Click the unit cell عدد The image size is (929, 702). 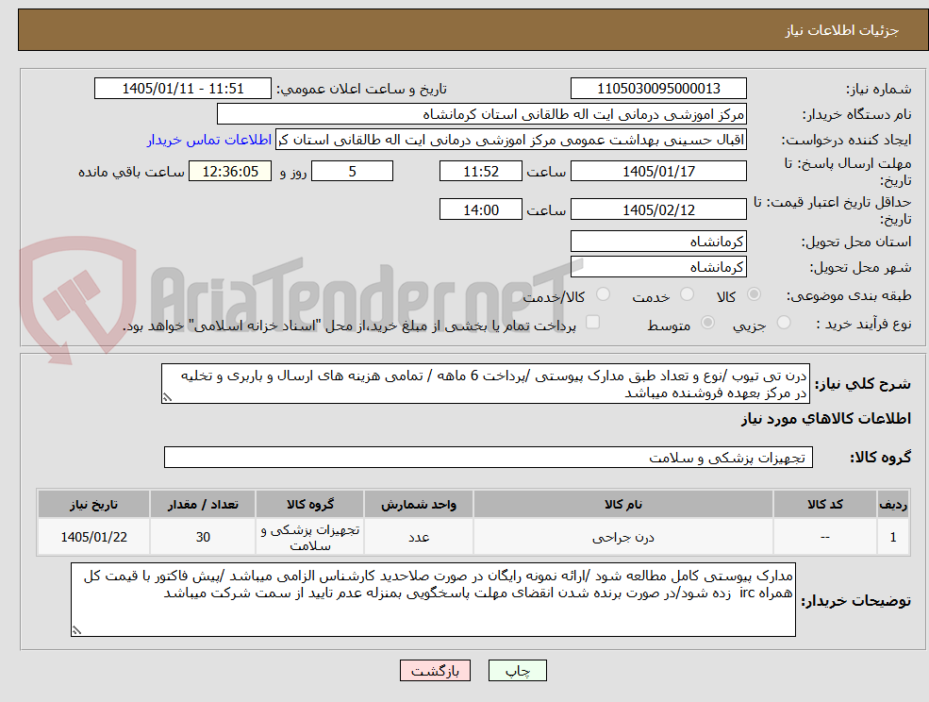[419, 537]
